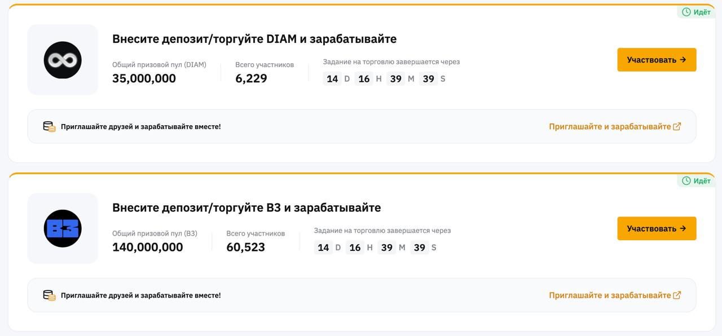Screen dimensions: 722x336
Task: Click the B3 token logo
Action: (x=63, y=228)
